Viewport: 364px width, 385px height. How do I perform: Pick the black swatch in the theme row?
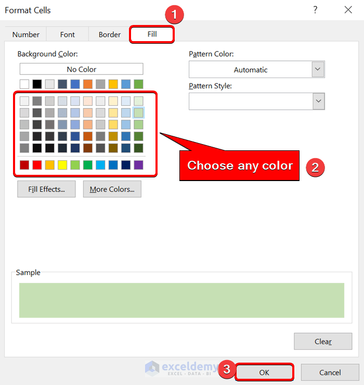point(37,84)
